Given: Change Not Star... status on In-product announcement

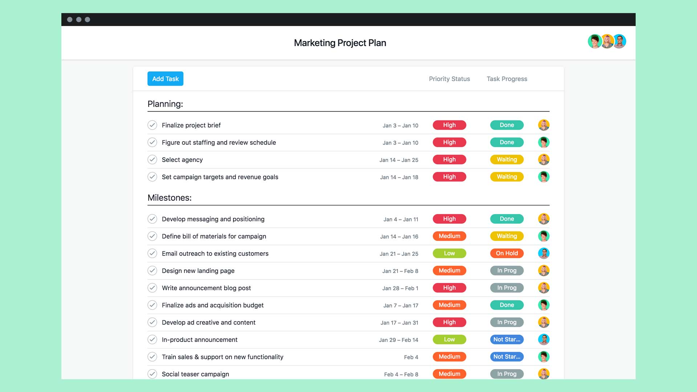Looking at the screenshot, I should tap(507, 340).
